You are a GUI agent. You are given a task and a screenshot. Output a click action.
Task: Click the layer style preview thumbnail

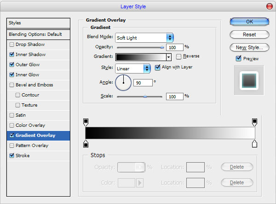pos(249,80)
